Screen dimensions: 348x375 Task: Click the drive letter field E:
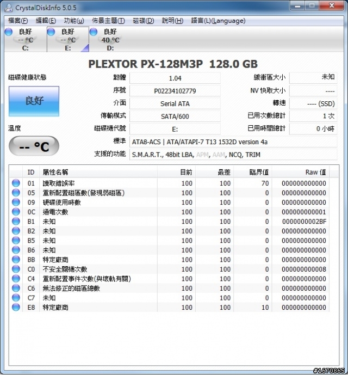click(175, 129)
